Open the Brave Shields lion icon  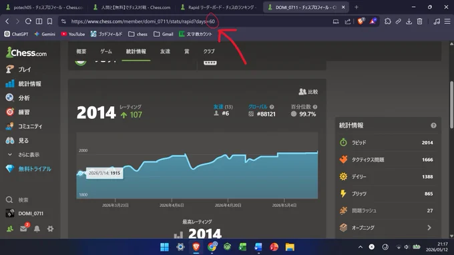tap(361, 21)
